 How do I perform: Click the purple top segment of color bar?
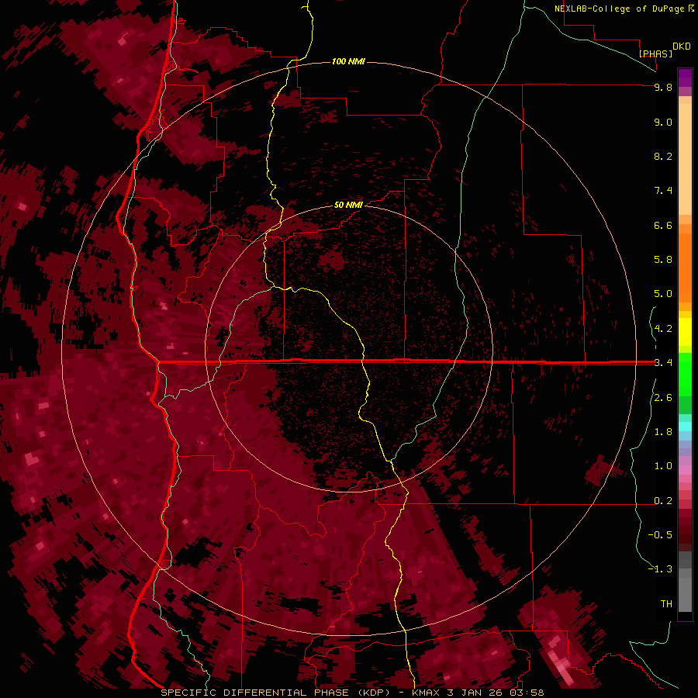point(685,78)
